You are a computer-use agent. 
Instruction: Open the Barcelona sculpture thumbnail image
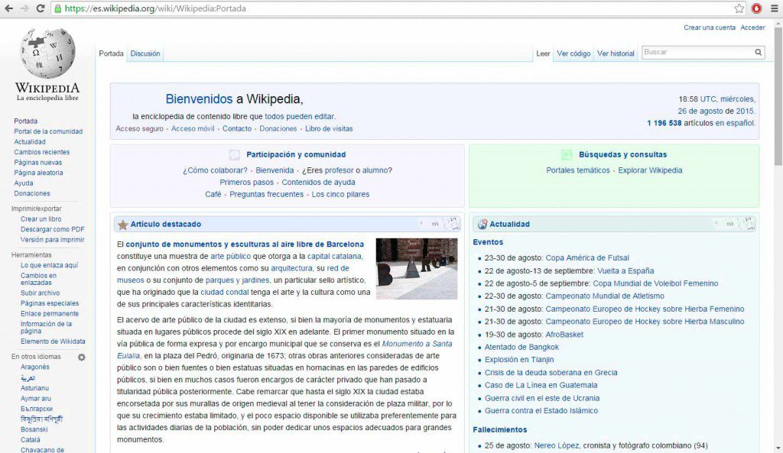tap(417, 269)
